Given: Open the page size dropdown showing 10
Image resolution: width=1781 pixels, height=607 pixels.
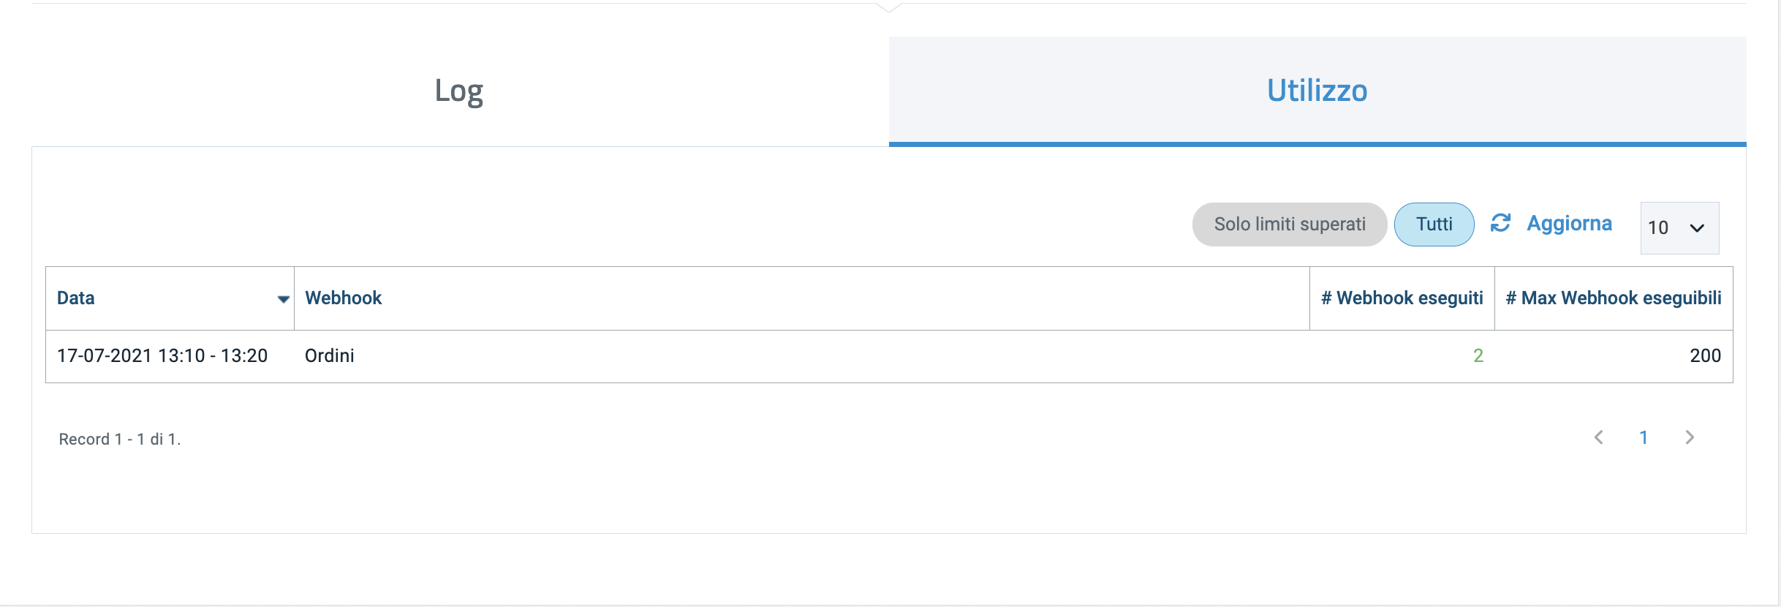Looking at the screenshot, I should click(1679, 227).
